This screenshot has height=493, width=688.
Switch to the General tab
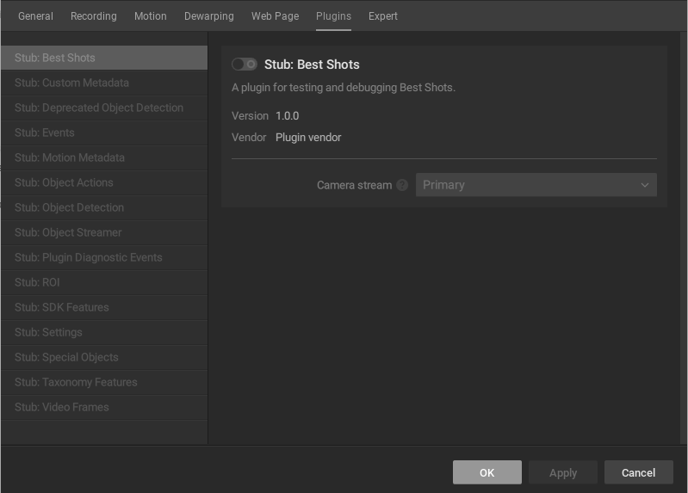tap(35, 16)
